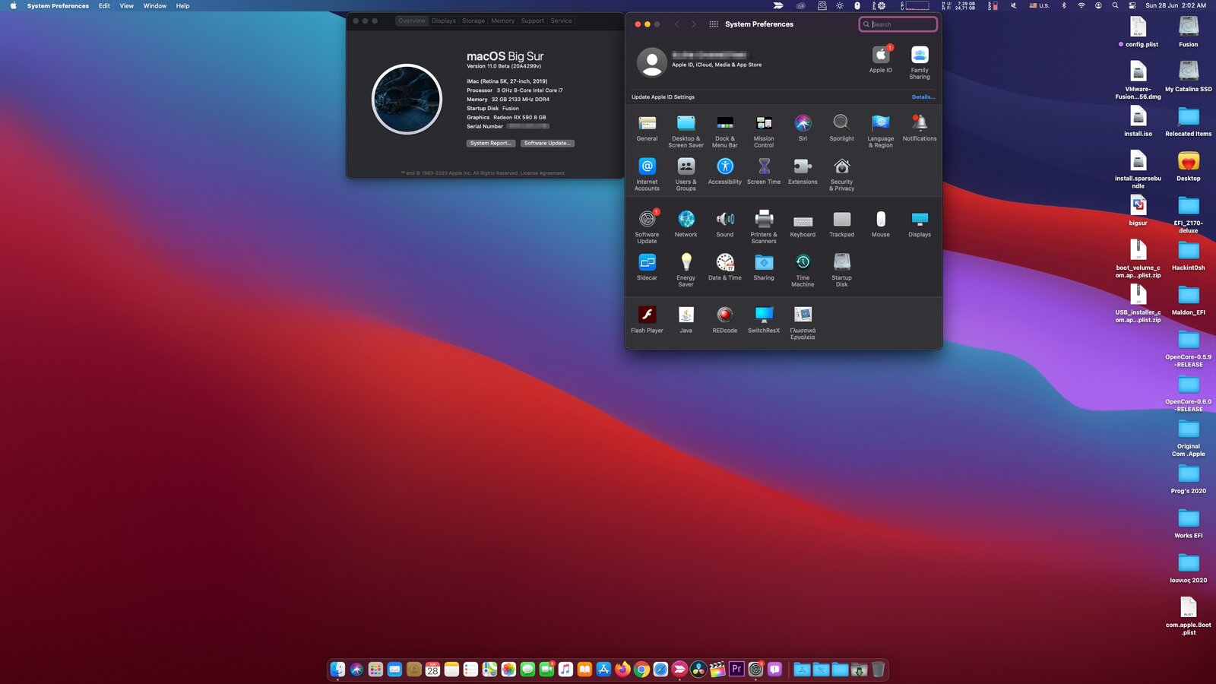Open Java preference pane

686,315
